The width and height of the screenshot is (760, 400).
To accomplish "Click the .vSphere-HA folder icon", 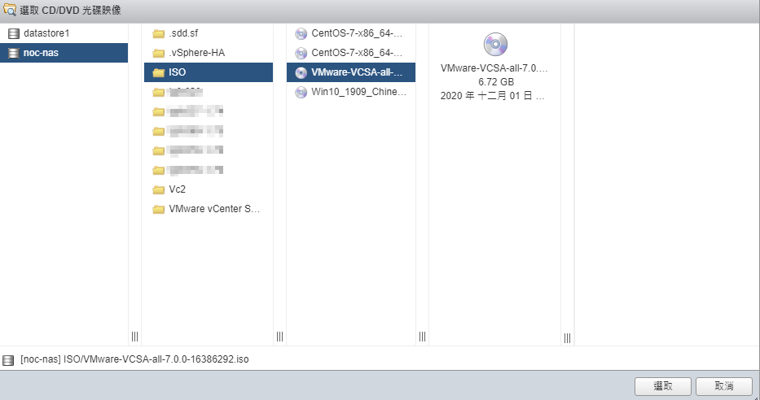I will click(x=159, y=53).
